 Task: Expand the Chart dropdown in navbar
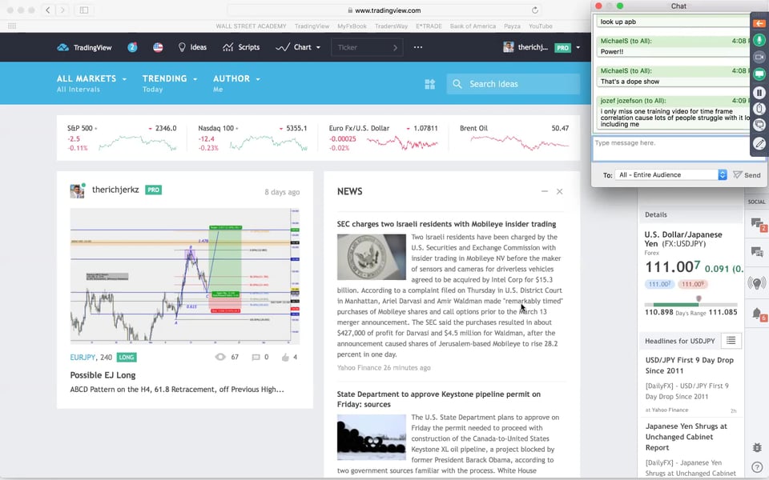298,47
